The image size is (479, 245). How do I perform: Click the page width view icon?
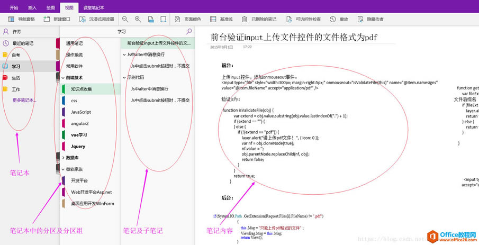(x=164, y=19)
